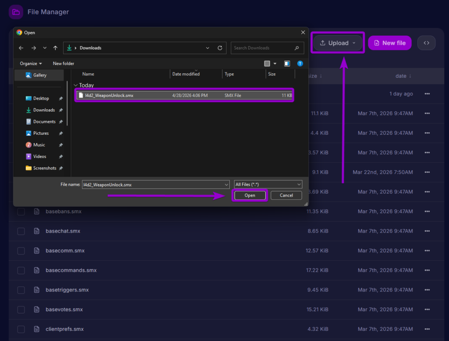Click the back navigation arrow in the dialog
The width and height of the screenshot is (449, 341).
21,48
